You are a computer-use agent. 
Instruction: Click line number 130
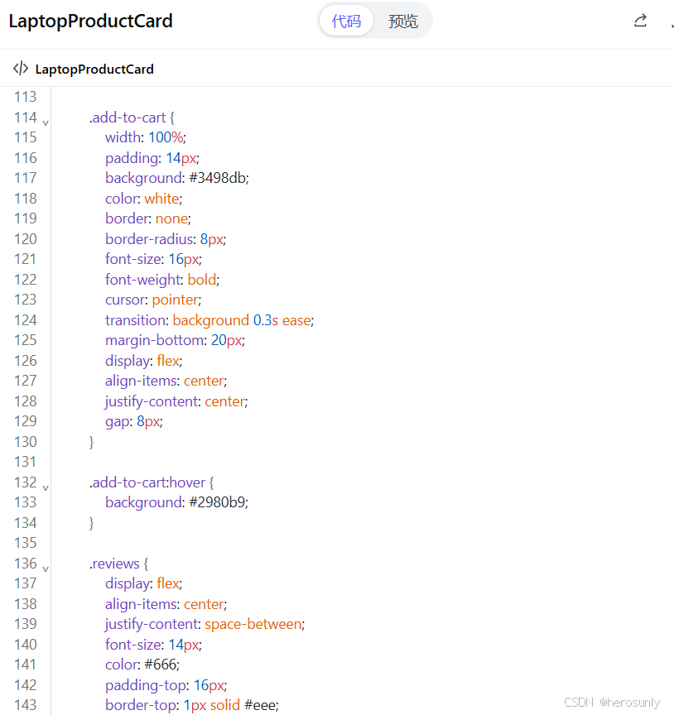click(x=25, y=441)
